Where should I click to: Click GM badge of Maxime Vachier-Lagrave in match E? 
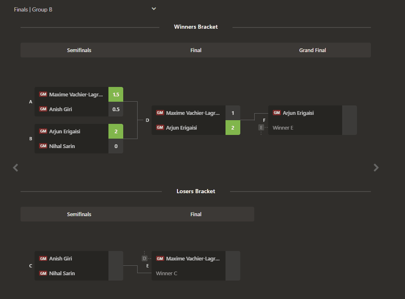coord(160,258)
